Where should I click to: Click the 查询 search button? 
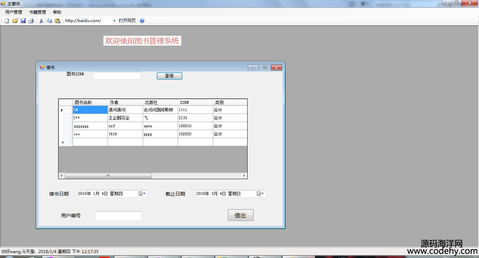(169, 76)
